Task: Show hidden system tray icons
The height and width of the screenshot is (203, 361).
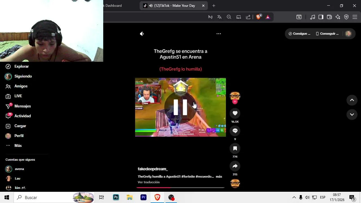Action: (x=294, y=197)
